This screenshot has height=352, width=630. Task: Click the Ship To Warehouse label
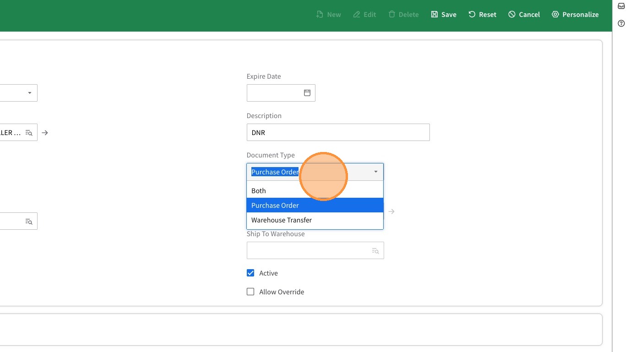[276, 234]
